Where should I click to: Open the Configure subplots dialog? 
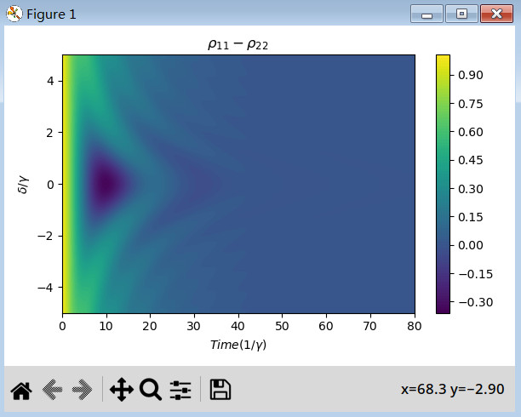[x=180, y=390]
